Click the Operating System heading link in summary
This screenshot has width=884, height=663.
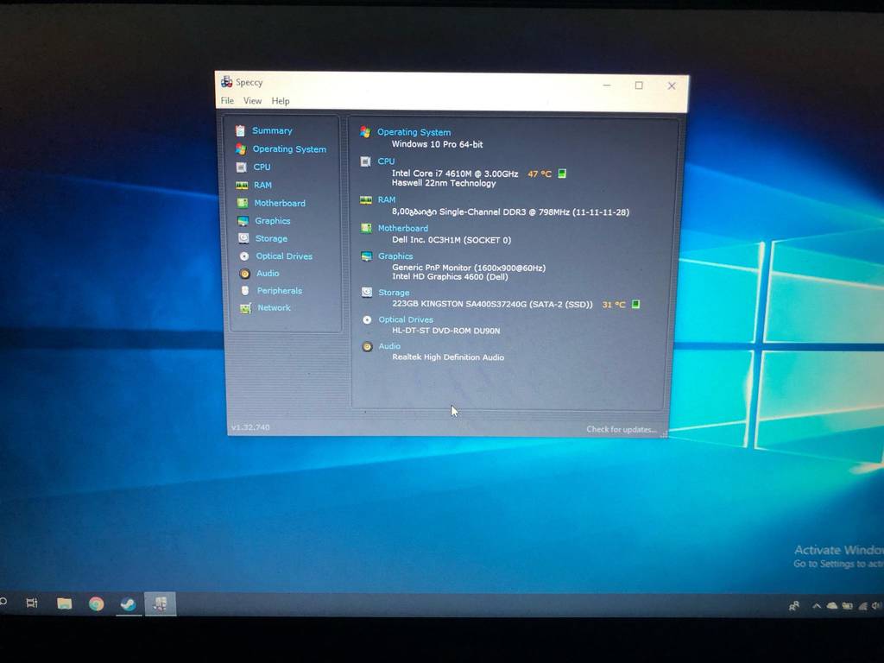click(414, 132)
